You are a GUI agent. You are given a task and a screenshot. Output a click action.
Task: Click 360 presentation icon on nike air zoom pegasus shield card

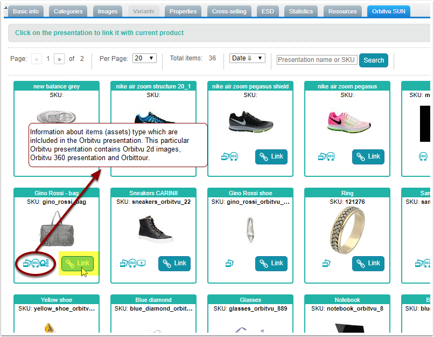[x=234, y=156]
